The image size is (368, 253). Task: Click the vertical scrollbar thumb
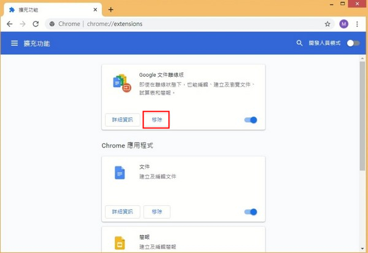(362, 116)
